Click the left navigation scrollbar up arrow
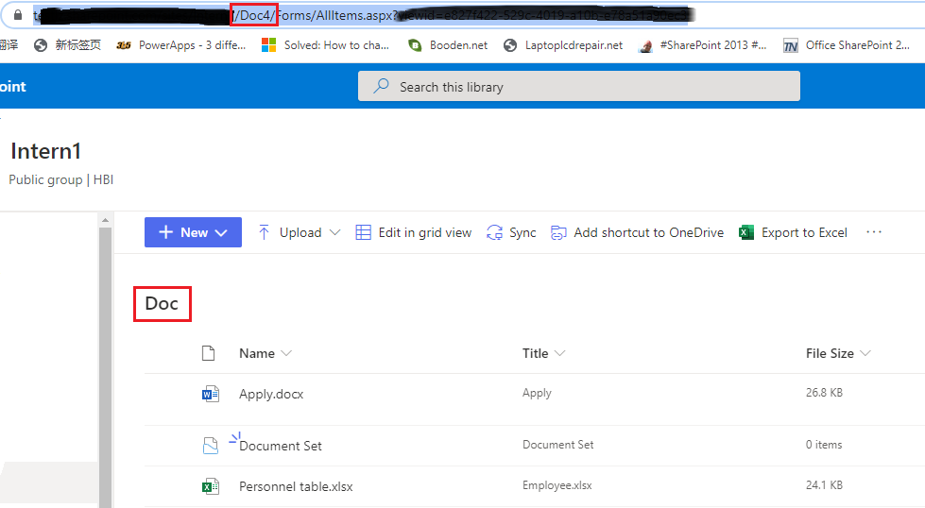Viewport: 925px width, 508px height. (105, 220)
